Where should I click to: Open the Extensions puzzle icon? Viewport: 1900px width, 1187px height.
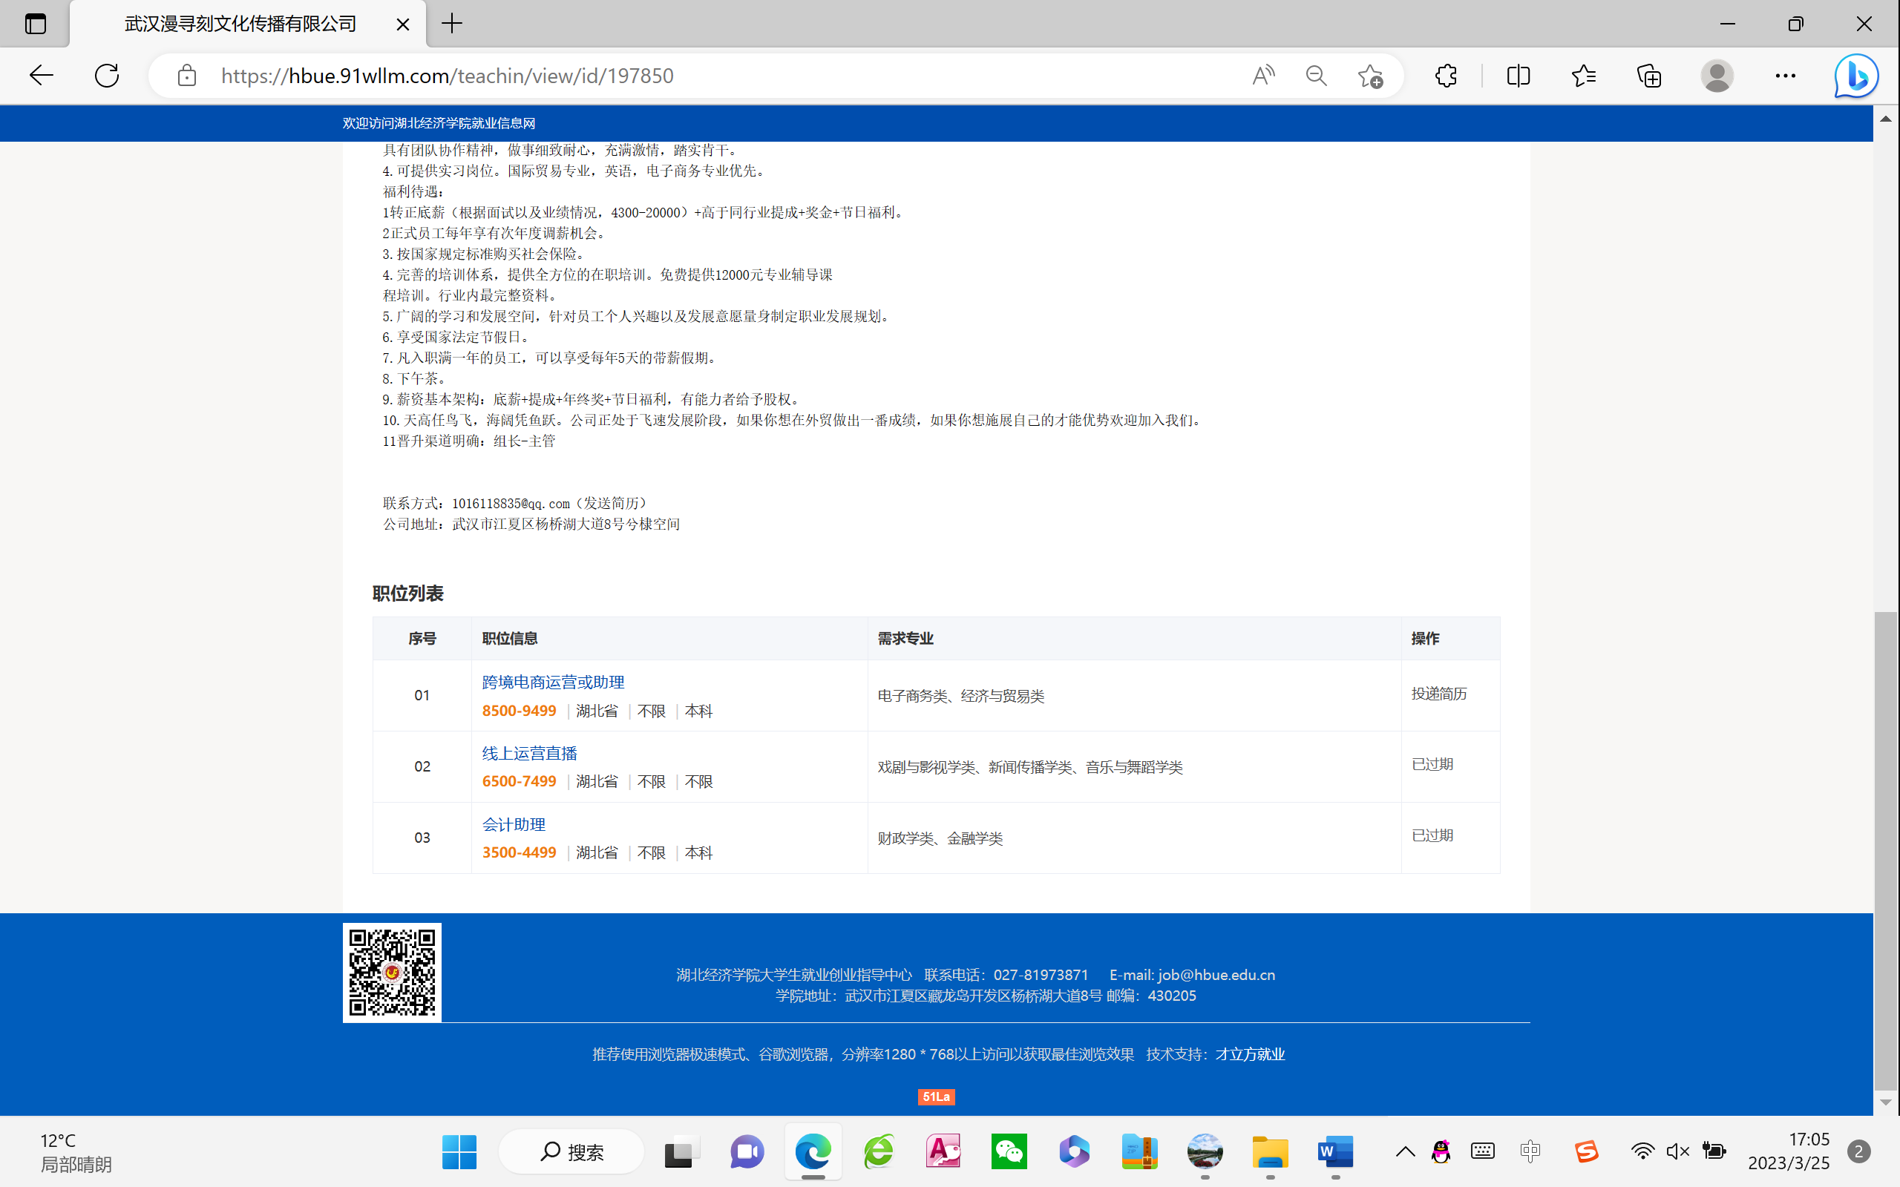pyautogui.click(x=1446, y=76)
